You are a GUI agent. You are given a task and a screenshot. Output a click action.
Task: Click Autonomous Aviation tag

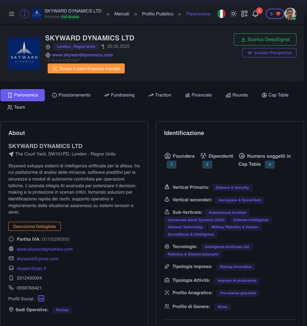pos(227,213)
